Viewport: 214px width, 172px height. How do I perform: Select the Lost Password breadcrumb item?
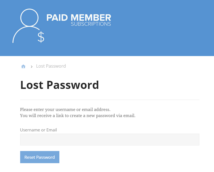[x=51, y=66]
